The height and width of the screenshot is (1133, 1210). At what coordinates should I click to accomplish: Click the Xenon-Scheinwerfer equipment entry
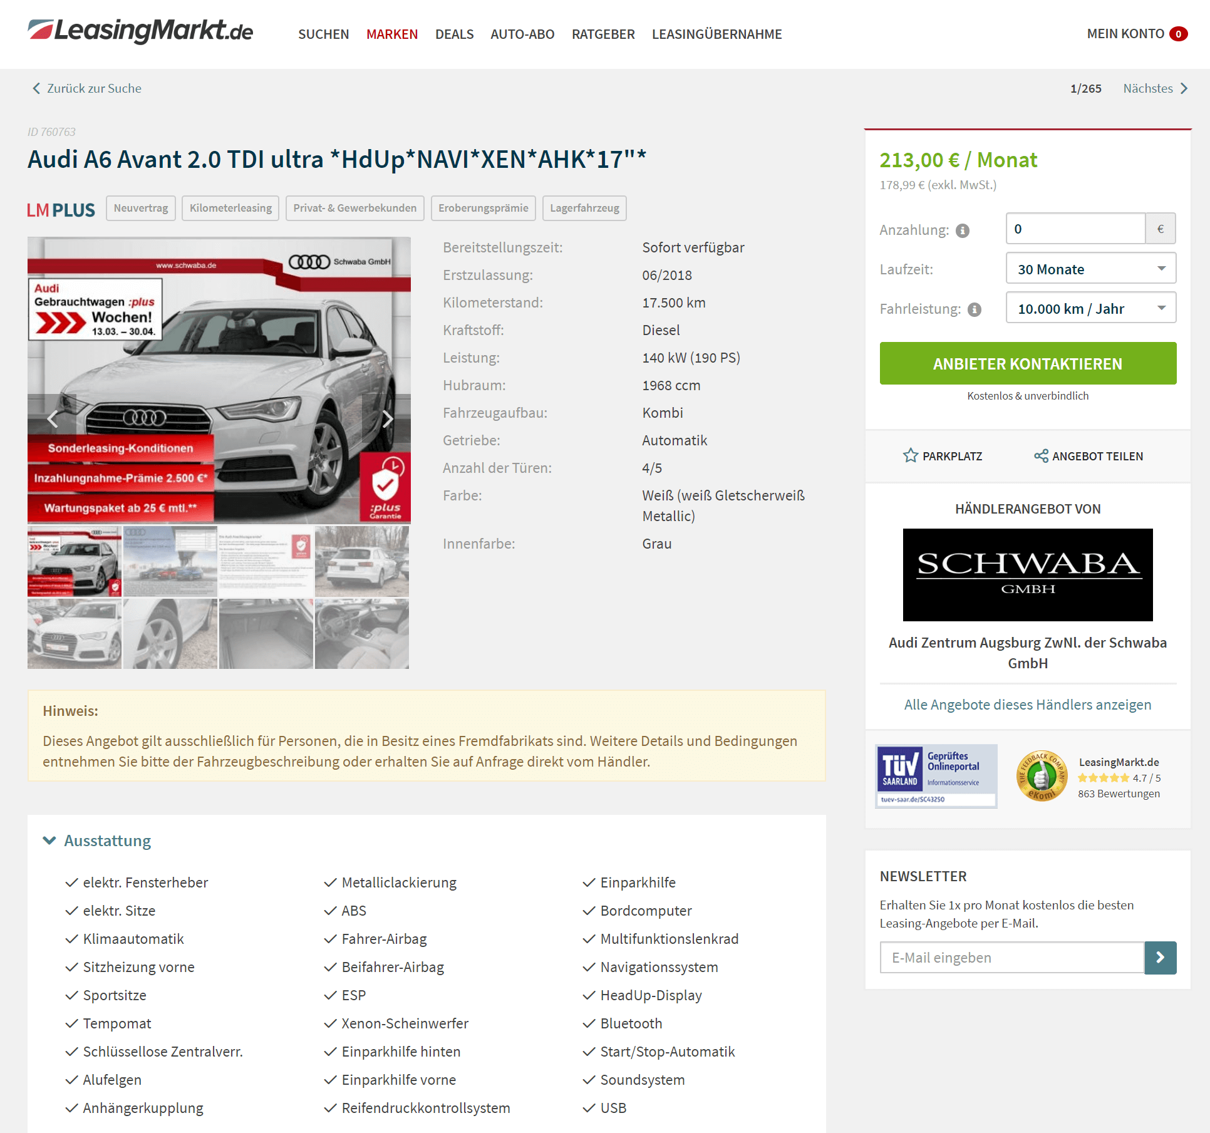pos(405,1023)
